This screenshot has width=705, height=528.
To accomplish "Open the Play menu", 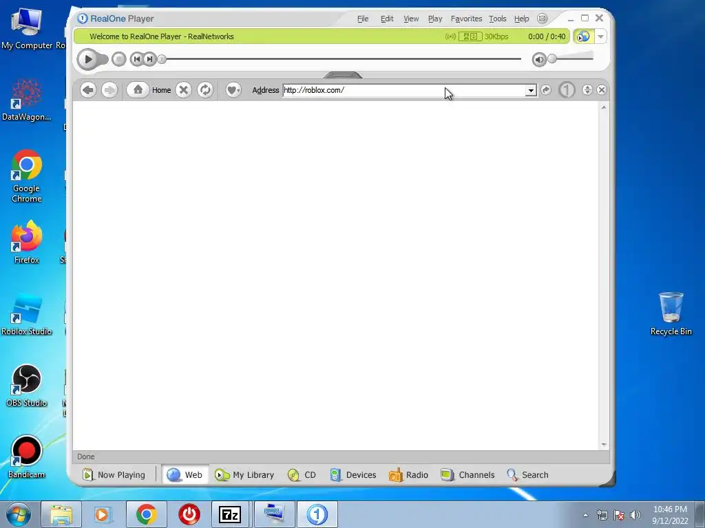I will pyautogui.click(x=435, y=19).
